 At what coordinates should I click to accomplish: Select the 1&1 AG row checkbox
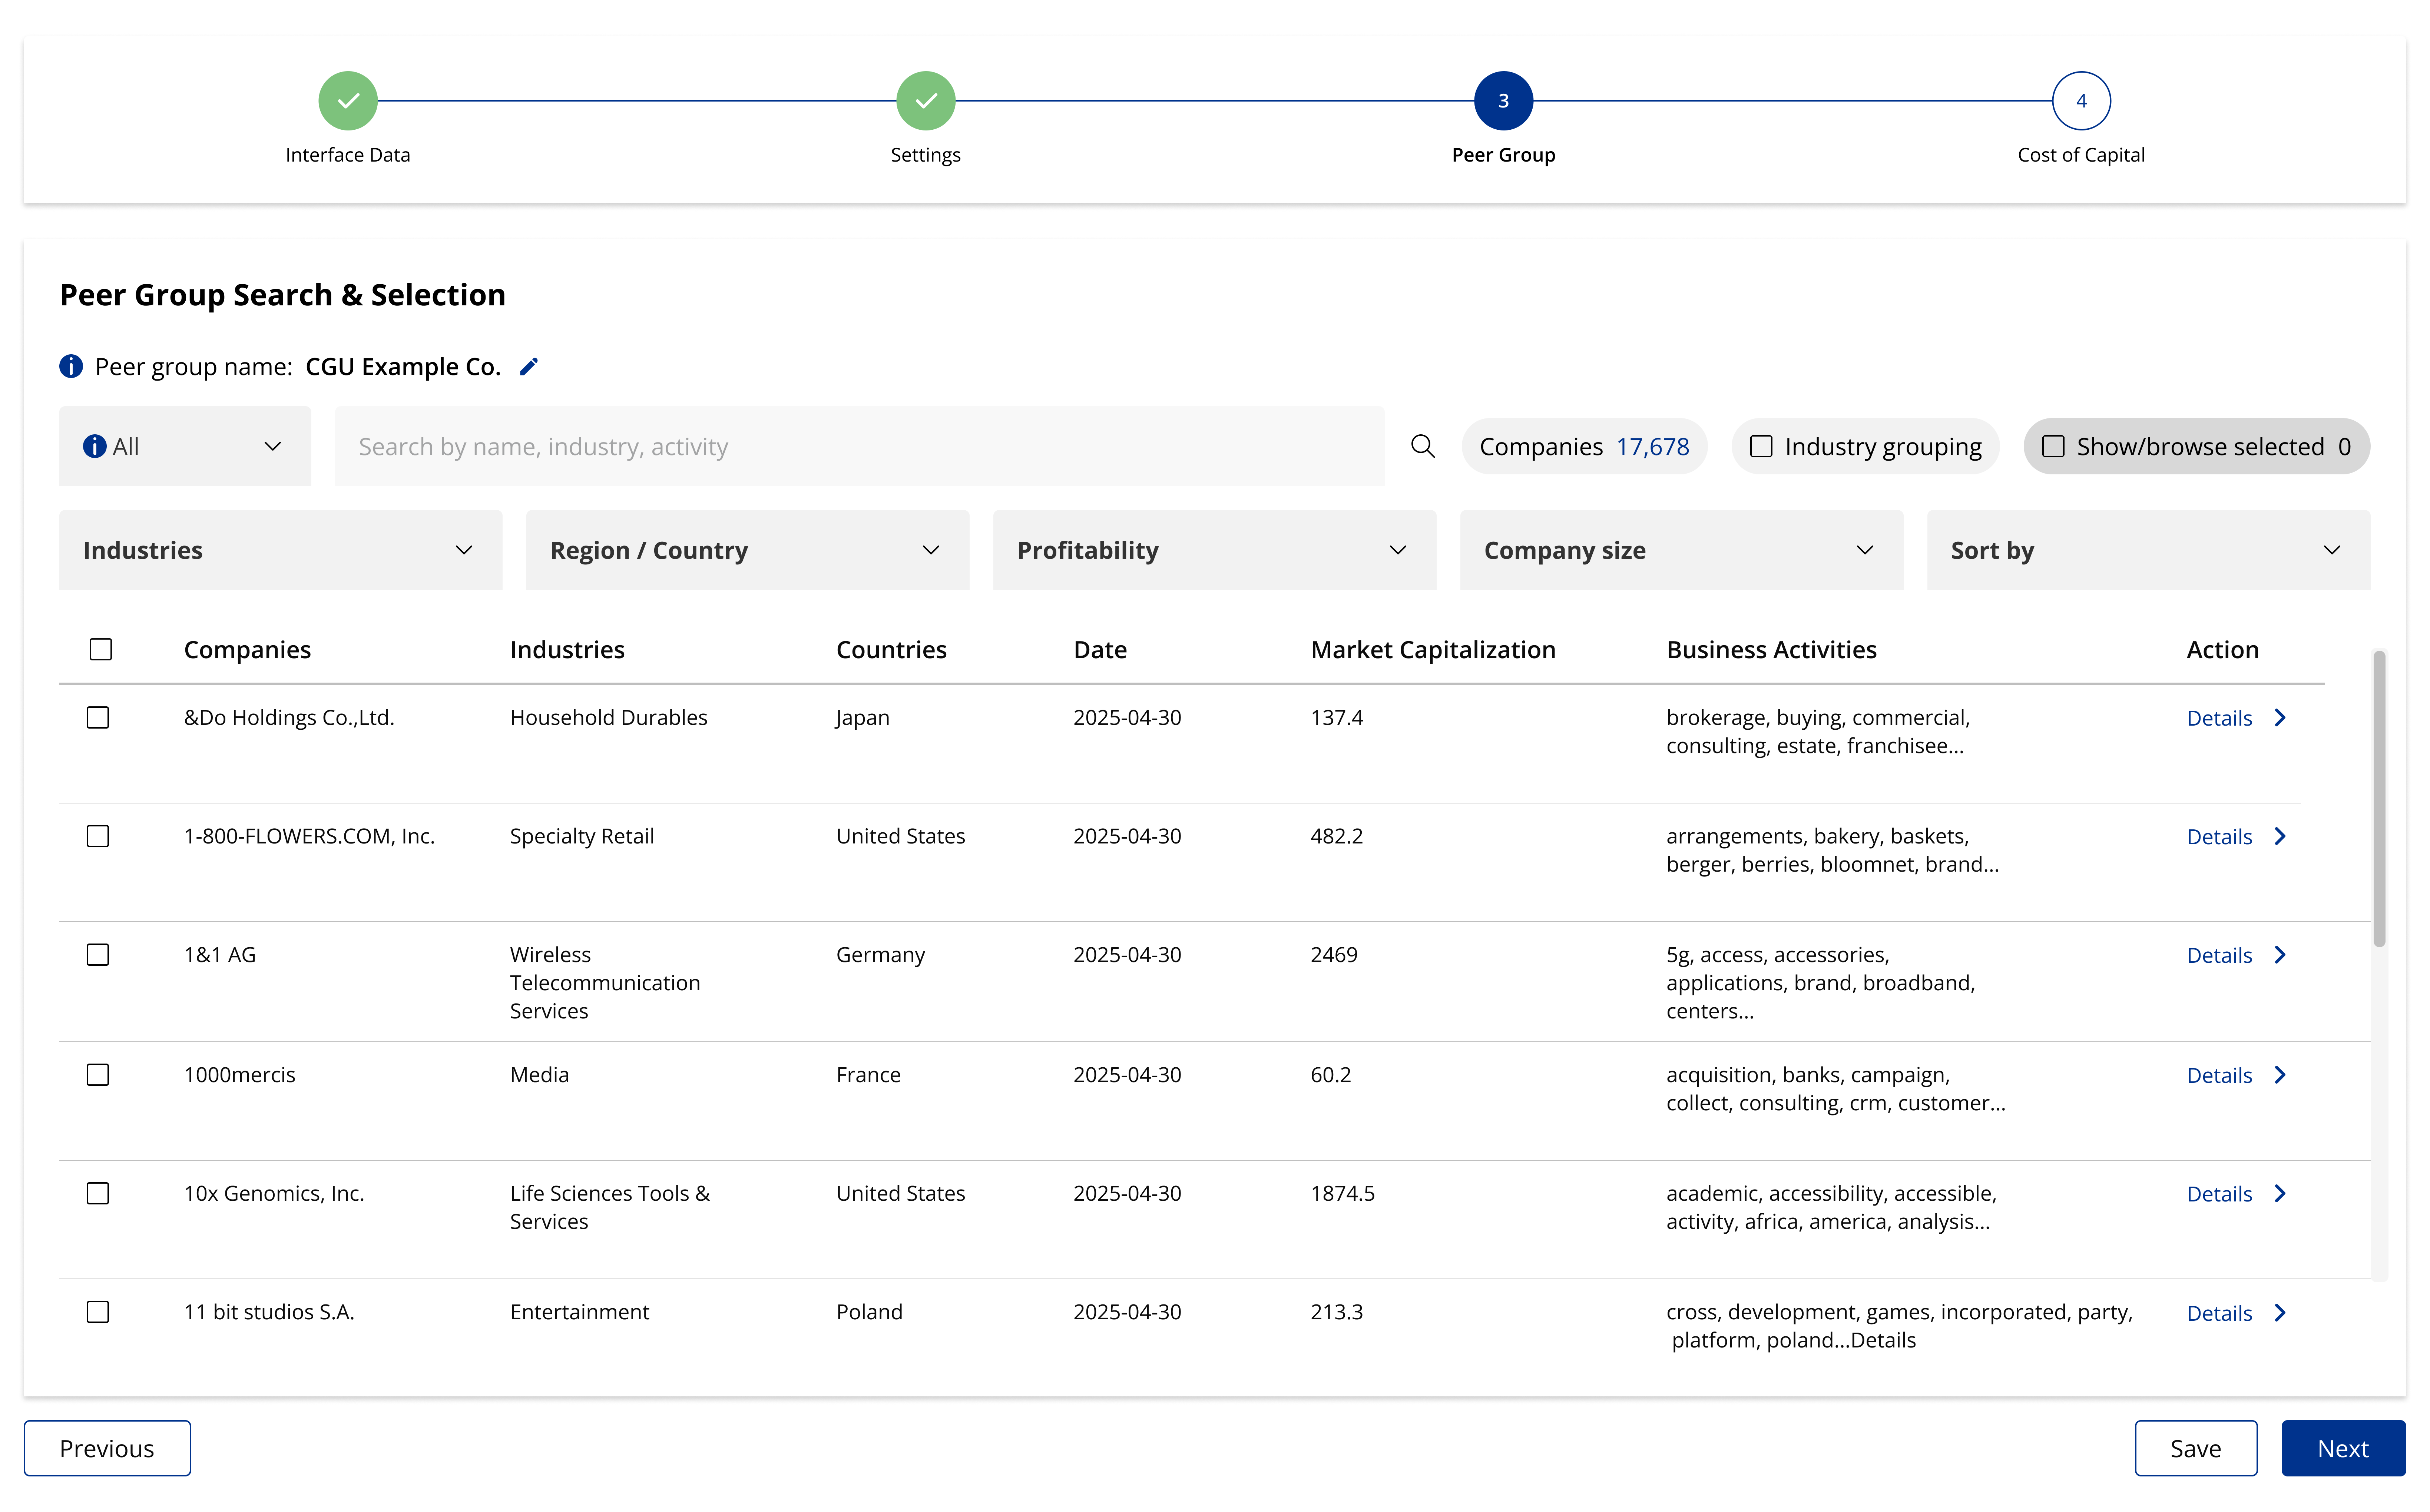click(98, 955)
